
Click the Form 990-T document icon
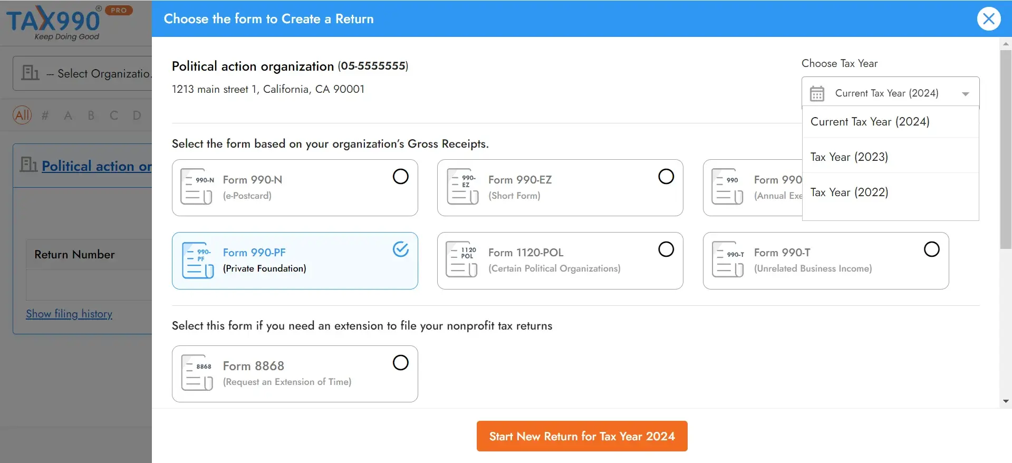point(728,259)
